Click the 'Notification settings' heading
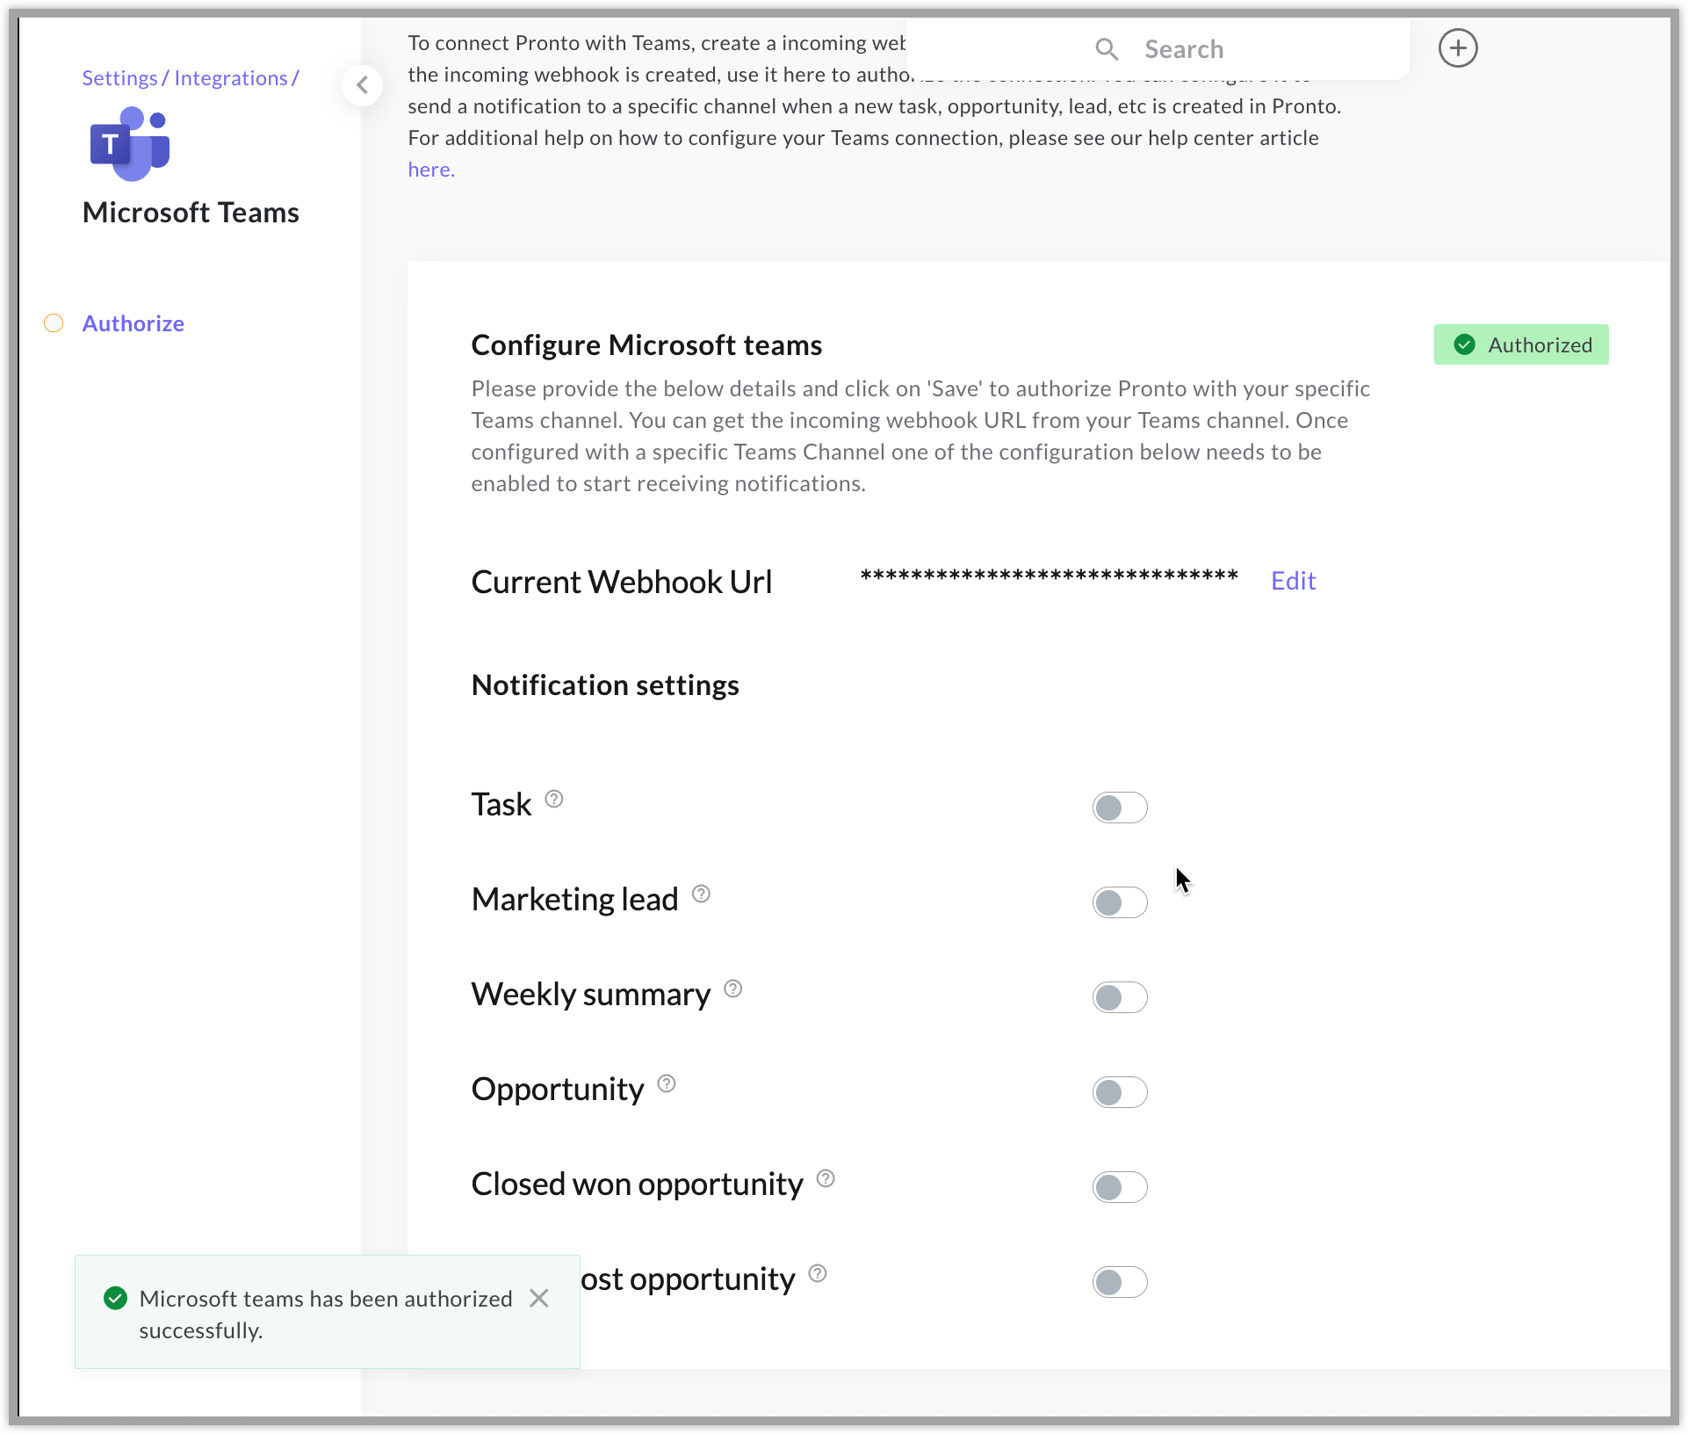The width and height of the screenshot is (1688, 1434). (605, 685)
